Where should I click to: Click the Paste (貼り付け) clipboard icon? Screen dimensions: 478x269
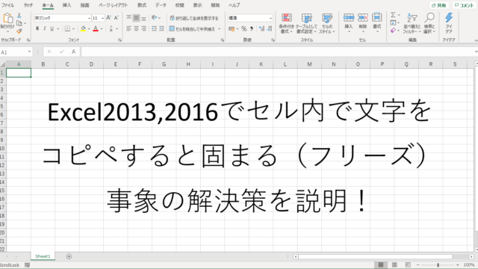(x=7, y=19)
